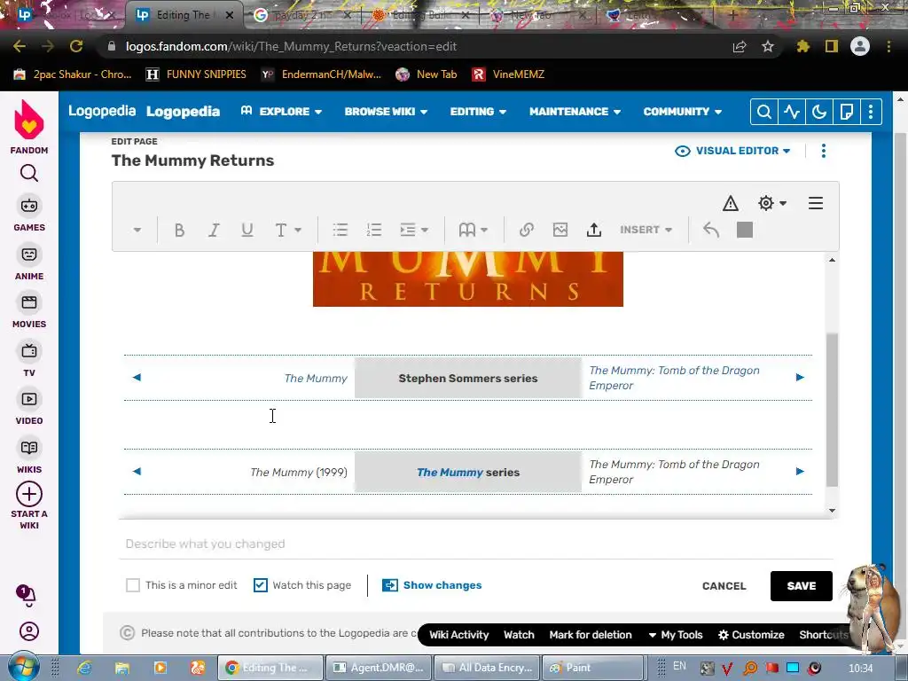Viewport: 908px width, 681px height.
Task: Click the wiki search icon in header
Action: coord(763,112)
